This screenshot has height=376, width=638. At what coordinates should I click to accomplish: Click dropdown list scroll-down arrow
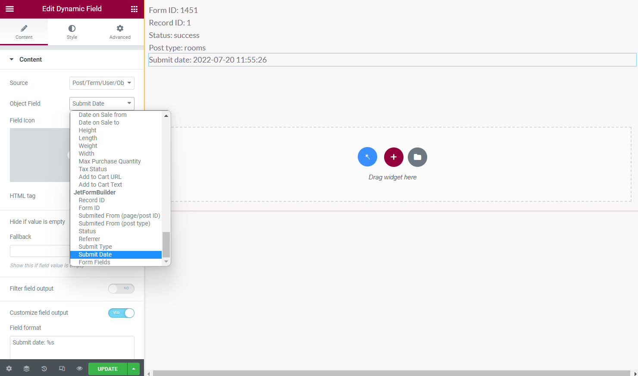point(166,262)
